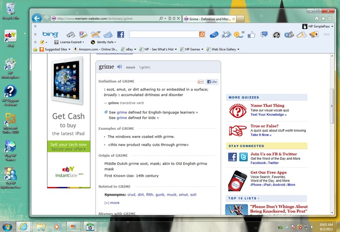Viewport: 340px width, 232px height.
Task: Refresh the page with the reload icon
Action: 174,18
